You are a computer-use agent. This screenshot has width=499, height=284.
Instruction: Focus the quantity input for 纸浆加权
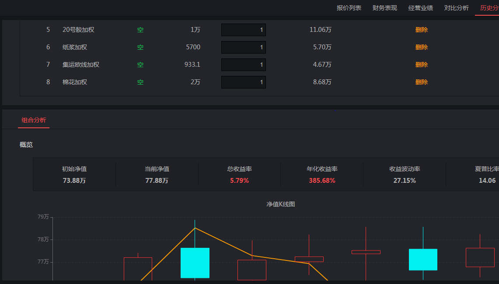(243, 47)
